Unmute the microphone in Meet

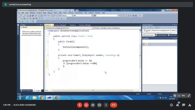point(80,105)
